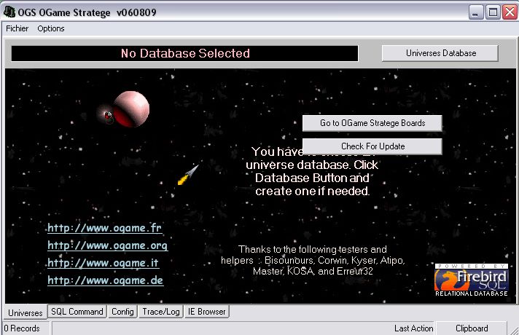Follow the ogame.org hyperlink
Image resolution: width=519 pixels, height=335 pixels.
(x=107, y=246)
